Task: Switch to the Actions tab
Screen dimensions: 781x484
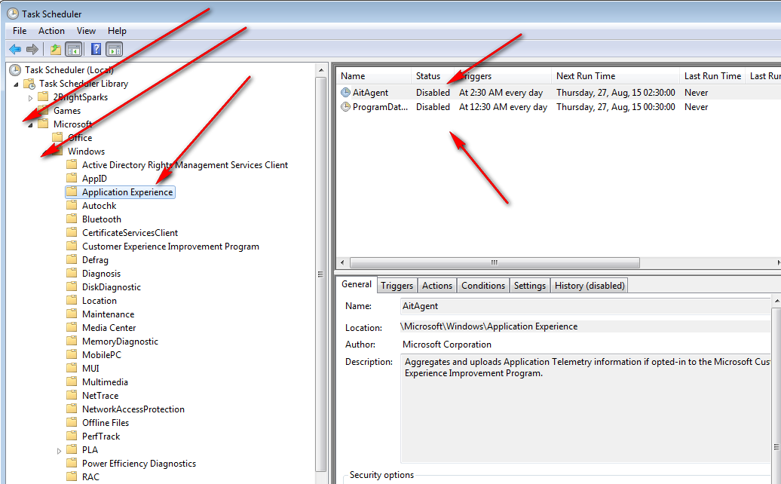Action: (436, 285)
